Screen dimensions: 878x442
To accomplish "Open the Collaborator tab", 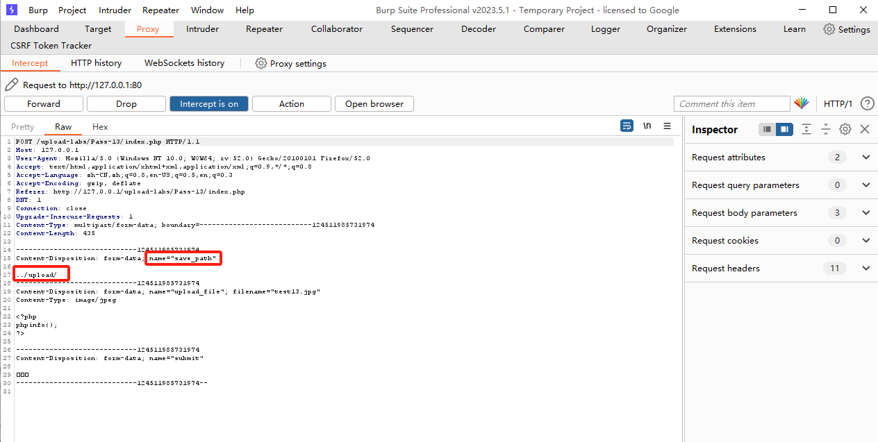I will point(337,29).
